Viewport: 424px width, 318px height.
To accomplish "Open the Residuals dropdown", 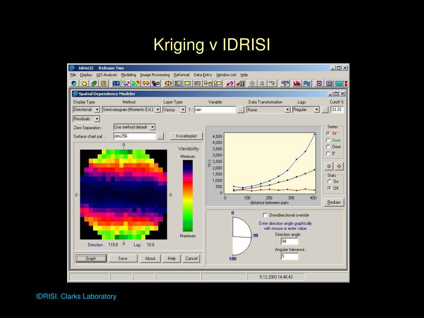I will coord(97,119).
